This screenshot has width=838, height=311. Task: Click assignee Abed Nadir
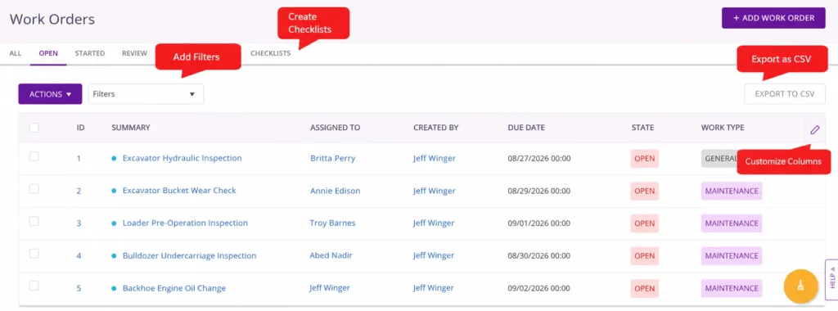331,256
